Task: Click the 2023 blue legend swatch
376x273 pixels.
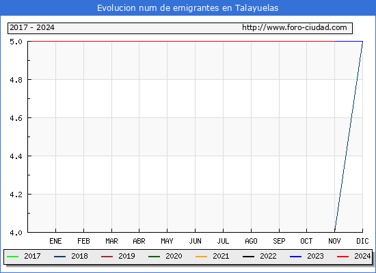Action: pos(295,257)
